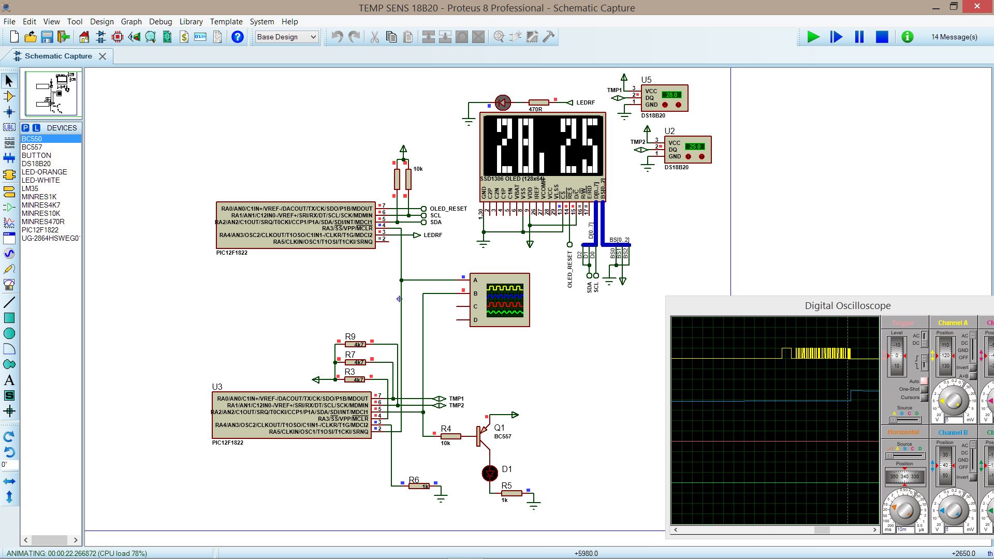The width and height of the screenshot is (994, 559).
Task: Select DS18B20 in the devices list
Action: tap(36, 164)
